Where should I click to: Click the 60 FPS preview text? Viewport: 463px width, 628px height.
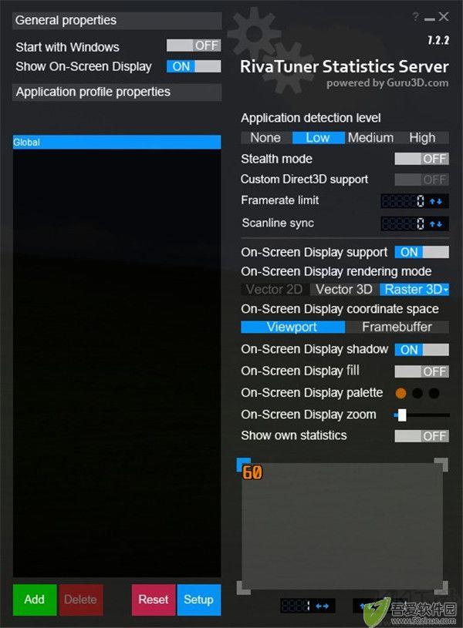[x=252, y=472]
